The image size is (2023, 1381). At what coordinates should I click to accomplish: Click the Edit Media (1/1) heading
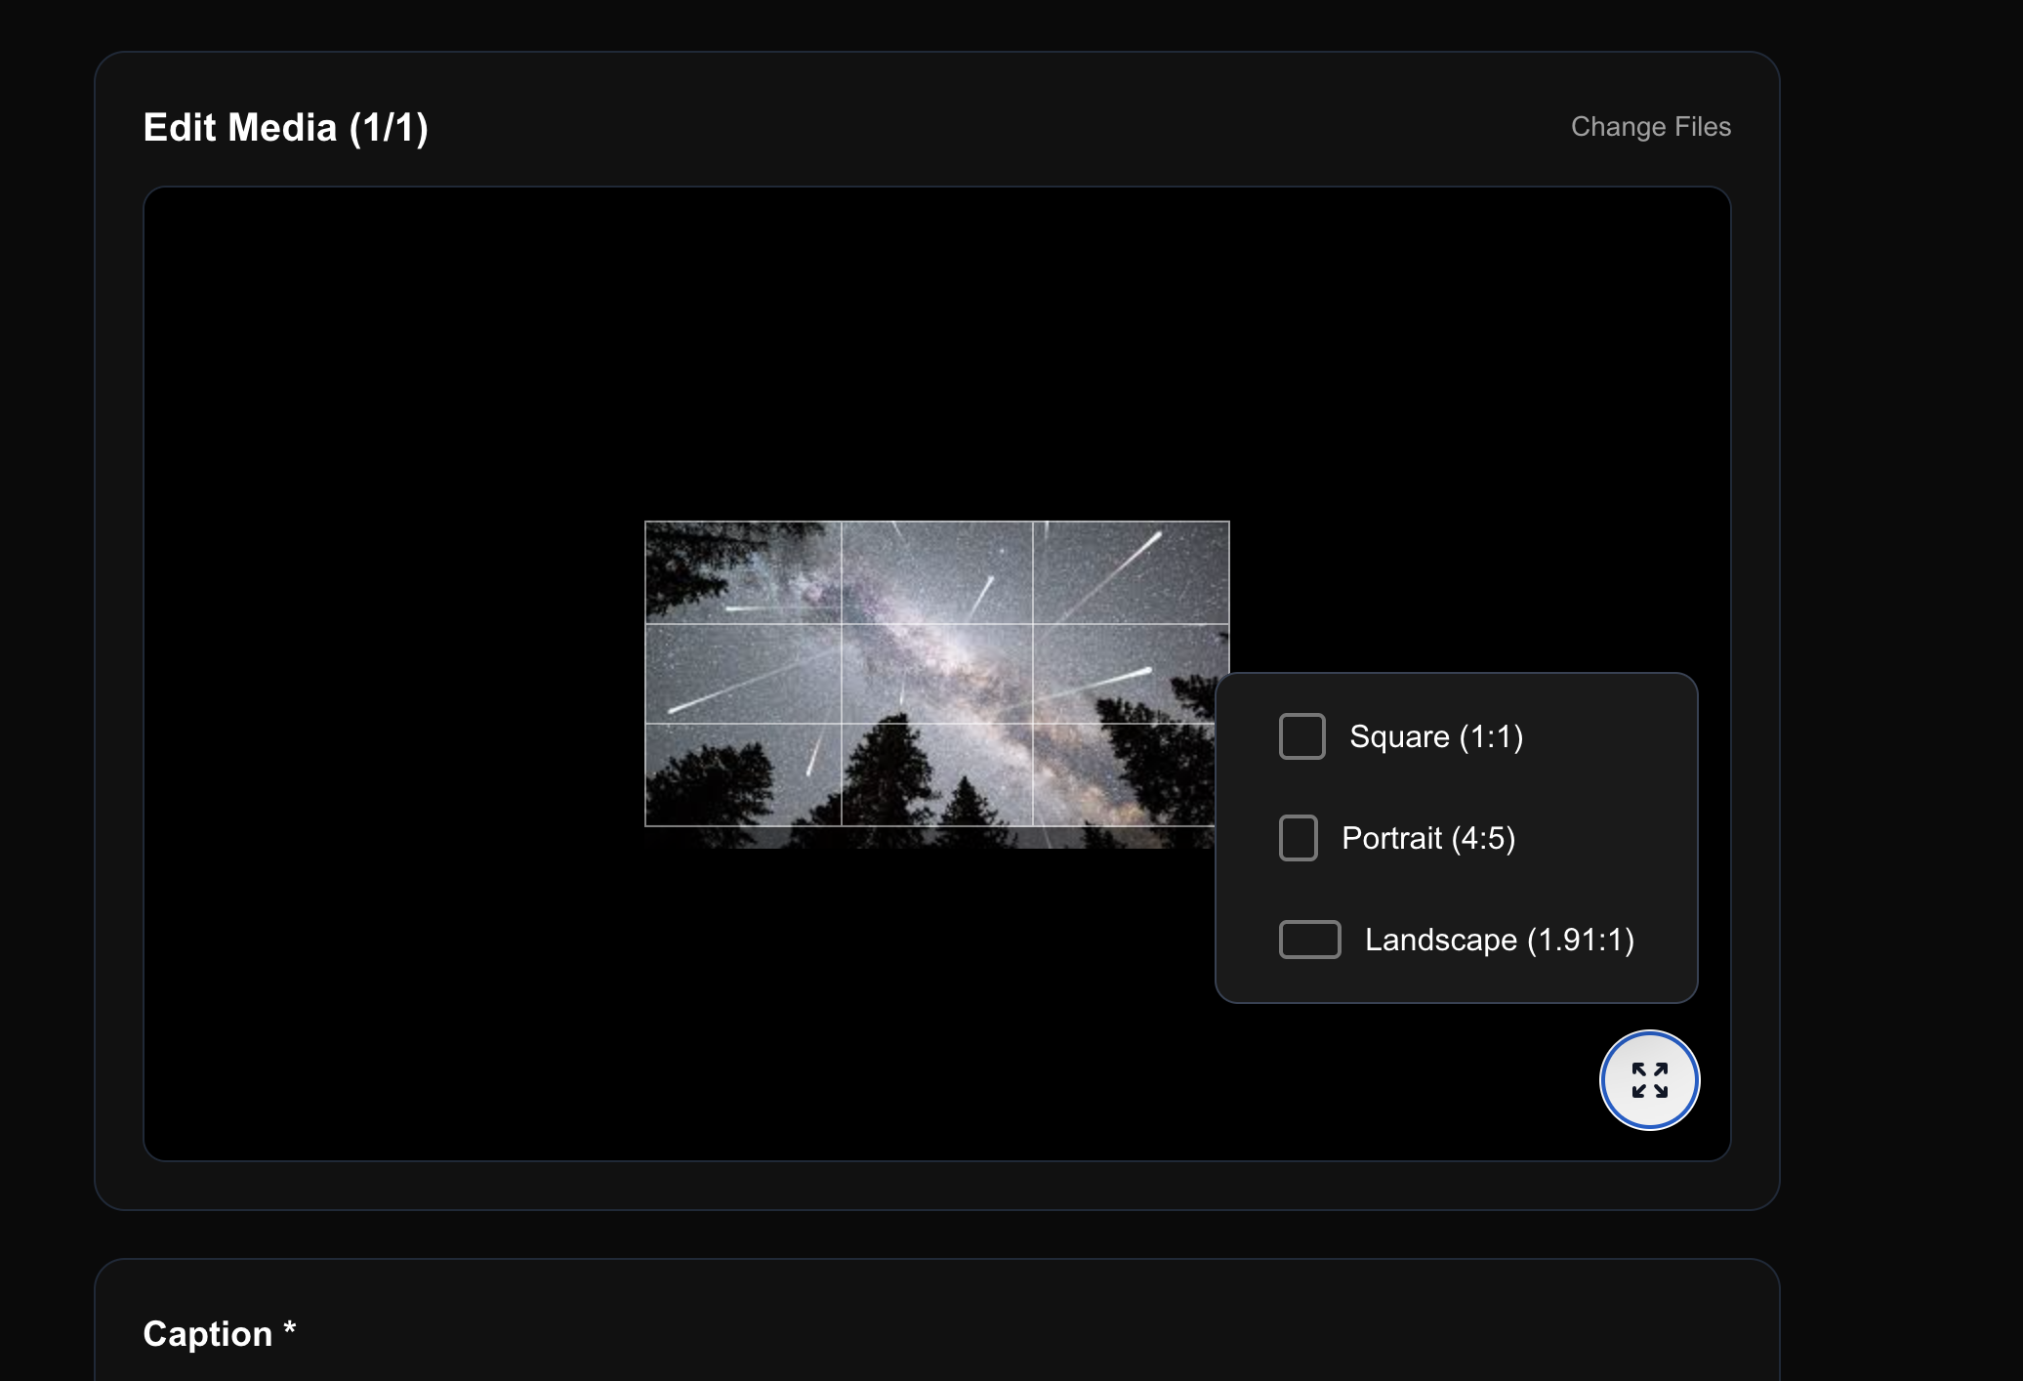(285, 128)
